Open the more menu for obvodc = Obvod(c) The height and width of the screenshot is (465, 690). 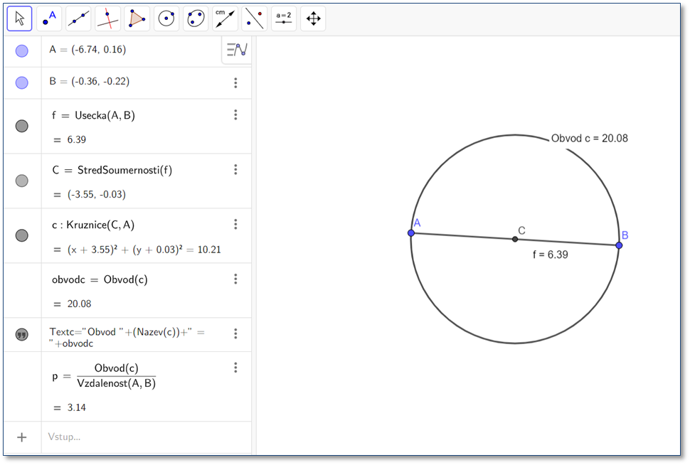[x=236, y=279]
